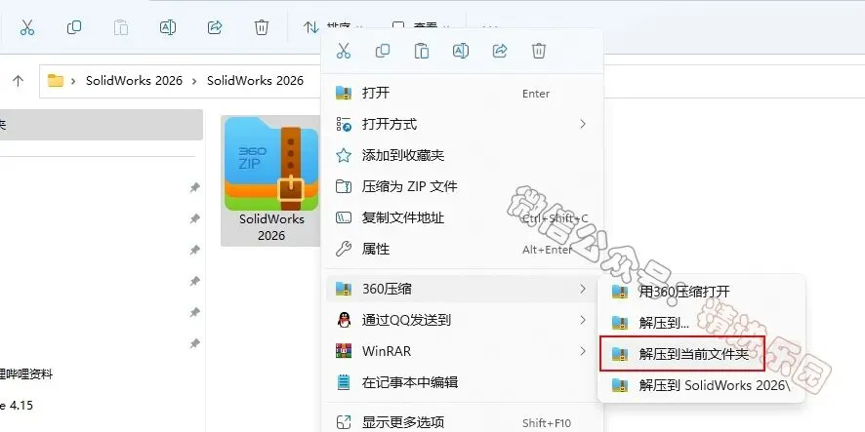865x432 pixels.
Task: Expand the WinRAR submenu entry
Action: pyautogui.click(x=463, y=351)
